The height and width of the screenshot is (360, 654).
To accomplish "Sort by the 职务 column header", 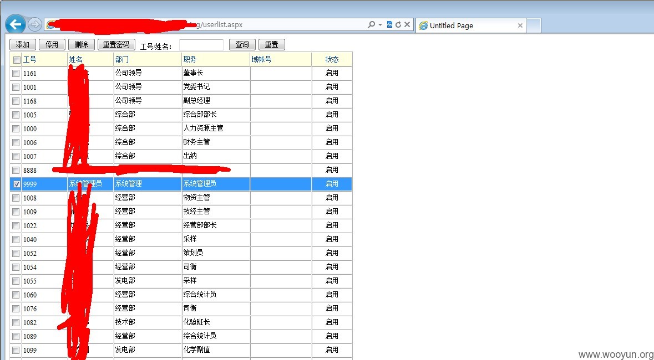I will click(190, 60).
